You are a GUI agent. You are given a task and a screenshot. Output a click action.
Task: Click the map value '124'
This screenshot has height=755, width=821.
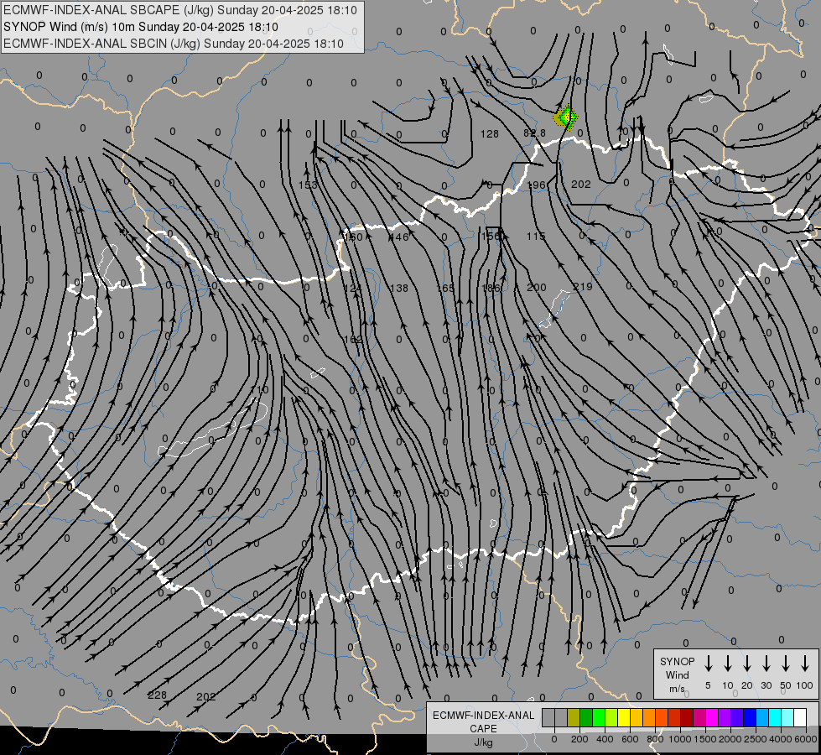tap(352, 289)
